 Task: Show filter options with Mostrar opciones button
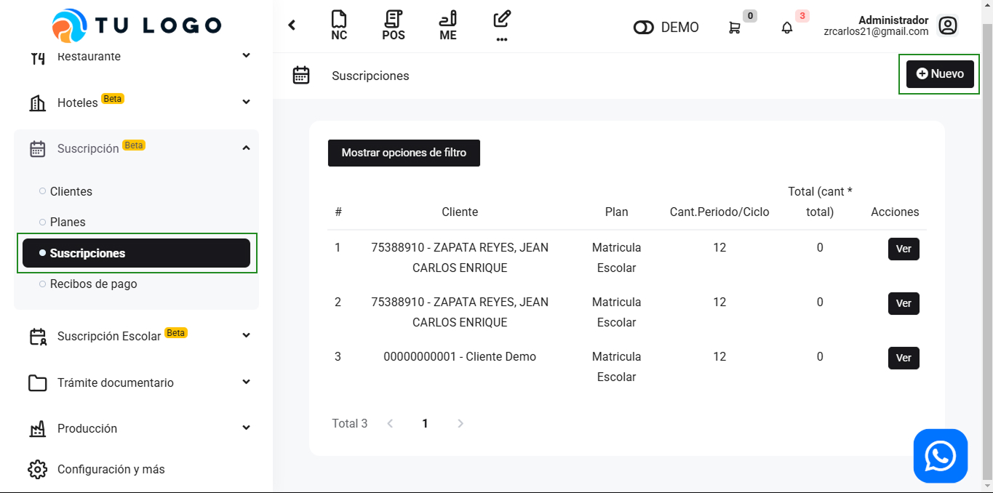(404, 153)
